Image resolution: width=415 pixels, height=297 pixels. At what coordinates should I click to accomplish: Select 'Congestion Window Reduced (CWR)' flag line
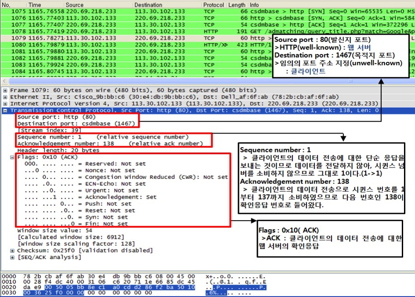[126, 177]
